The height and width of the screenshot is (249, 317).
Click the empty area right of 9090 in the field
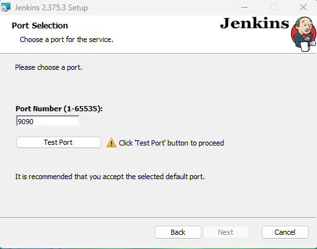pos(56,121)
